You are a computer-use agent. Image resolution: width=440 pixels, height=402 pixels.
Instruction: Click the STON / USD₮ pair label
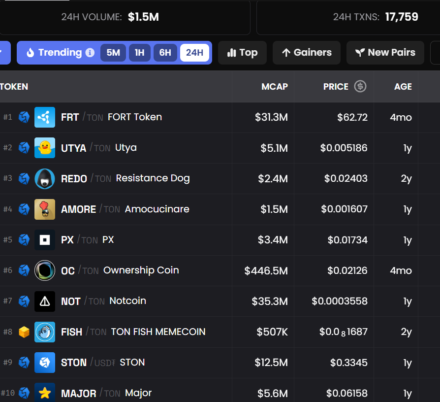89,363
